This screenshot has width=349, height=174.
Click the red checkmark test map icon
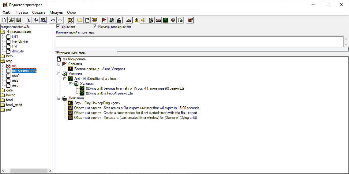click(x=190, y=20)
